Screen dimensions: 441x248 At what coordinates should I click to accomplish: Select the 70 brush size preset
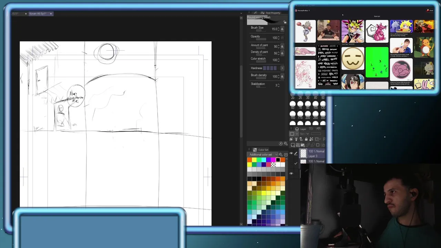(x=300, y=105)
